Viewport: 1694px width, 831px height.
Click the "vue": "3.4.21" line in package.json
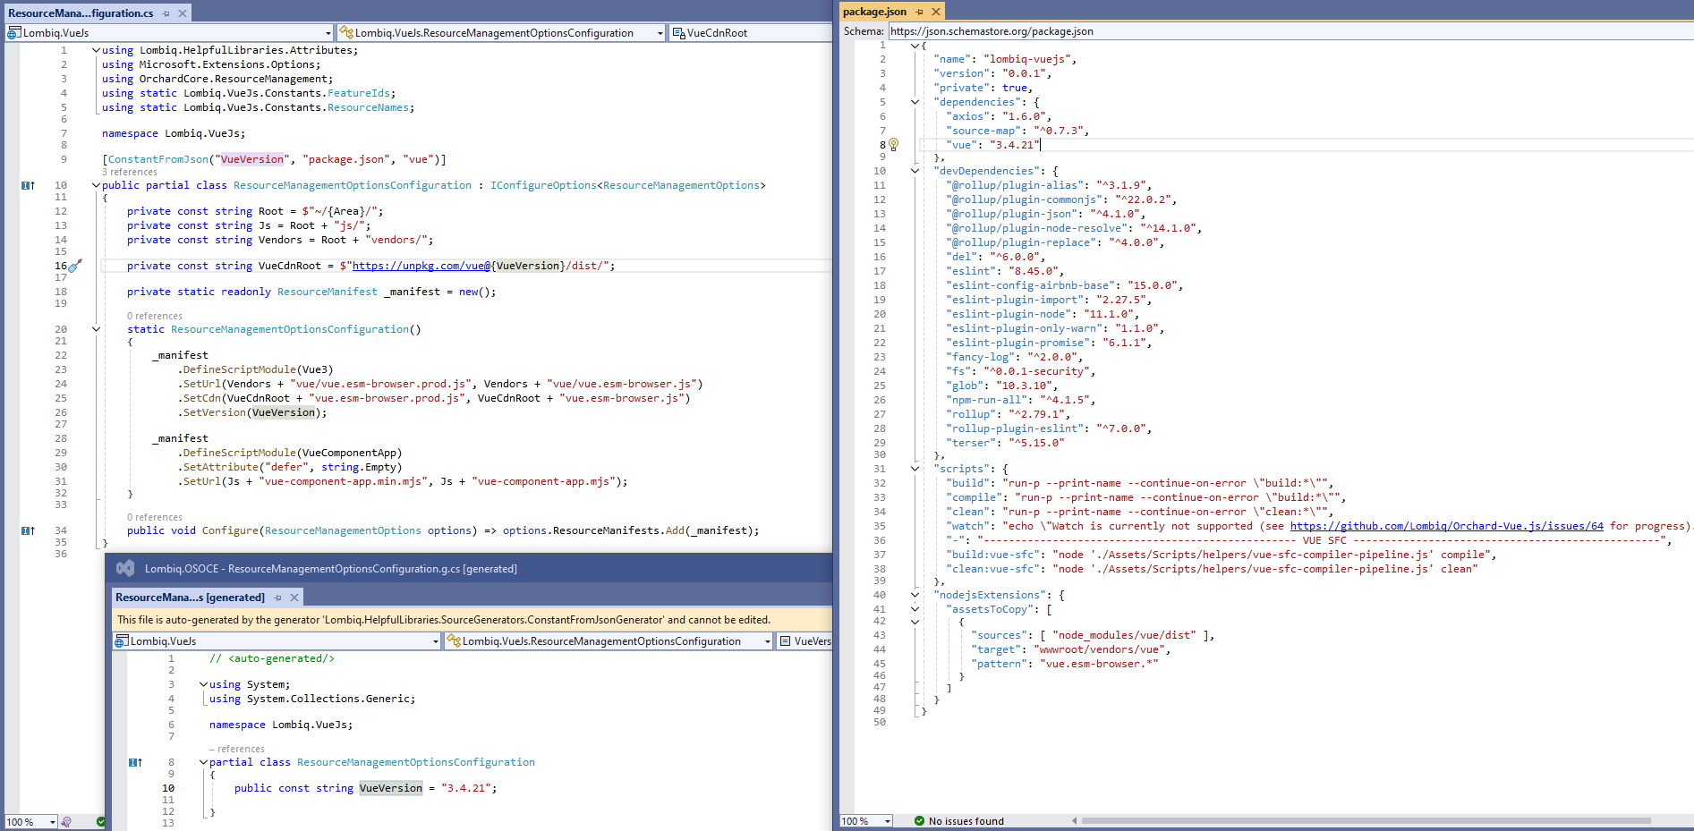[992, 145]
